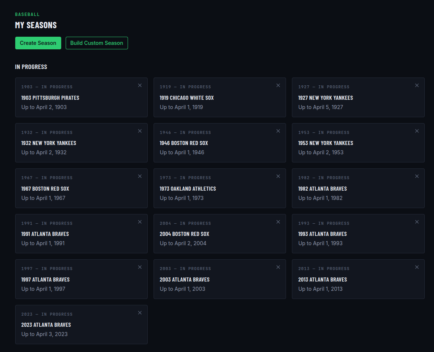434x352 pixels.
Task: Select the 1927 New York Yankees title
Action: (x=326, y=98)
